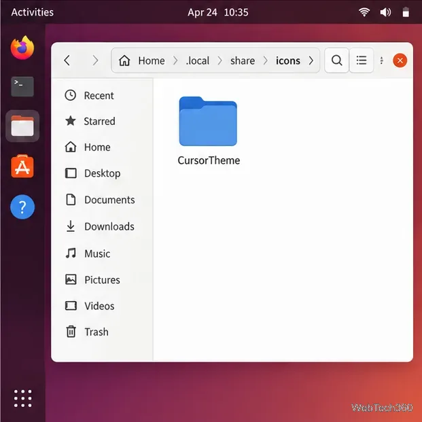Click Activities in the top bar
This screenshot has height=422, width=422.
[33, 12]
